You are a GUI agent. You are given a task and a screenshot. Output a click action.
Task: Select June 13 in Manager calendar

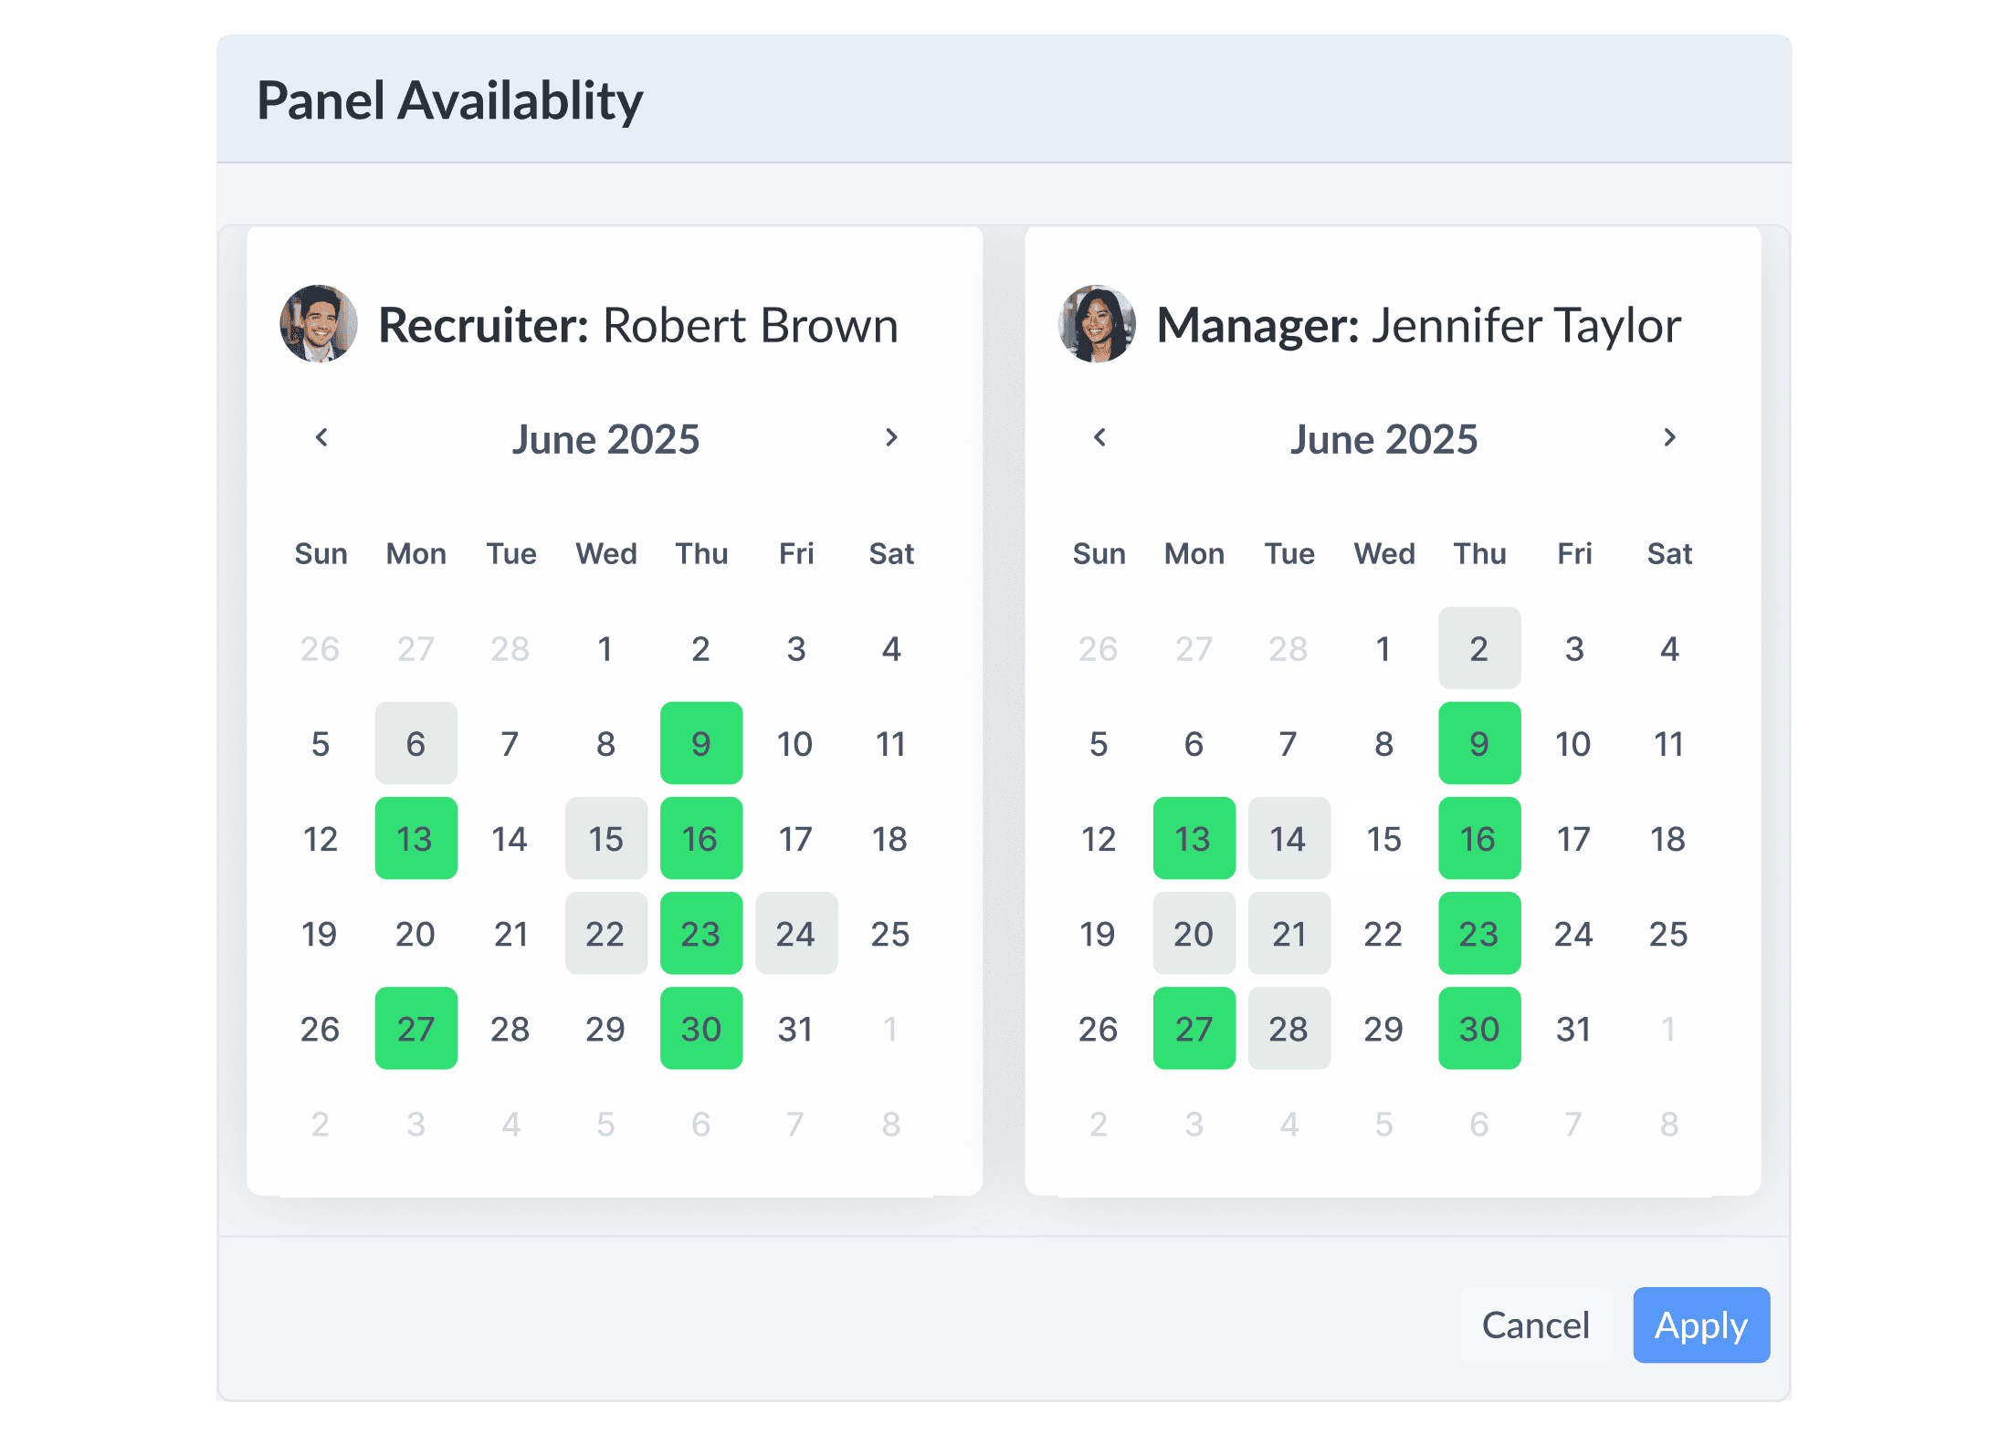(1194, 838)
